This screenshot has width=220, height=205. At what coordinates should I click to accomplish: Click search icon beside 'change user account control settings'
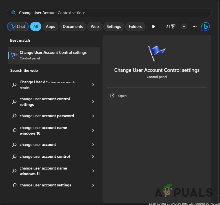click(x=14, y=102)
